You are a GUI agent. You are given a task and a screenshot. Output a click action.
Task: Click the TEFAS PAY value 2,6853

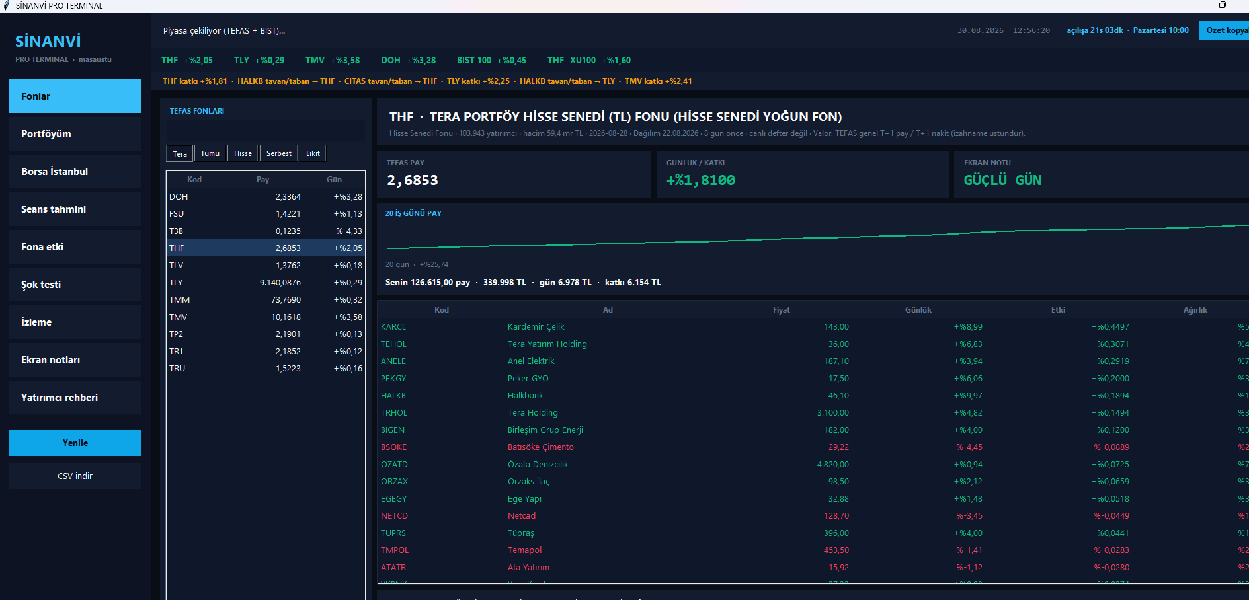point(413,180)
